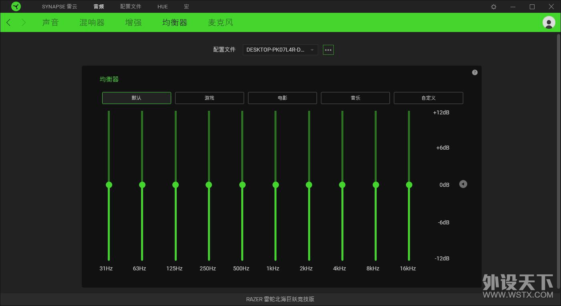Select the 电影 equalizer preset

283,98
